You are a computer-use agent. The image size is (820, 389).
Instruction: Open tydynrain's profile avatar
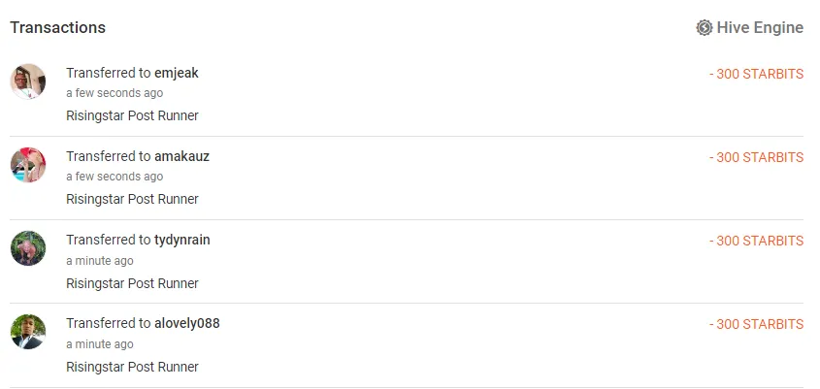point(28,248)
